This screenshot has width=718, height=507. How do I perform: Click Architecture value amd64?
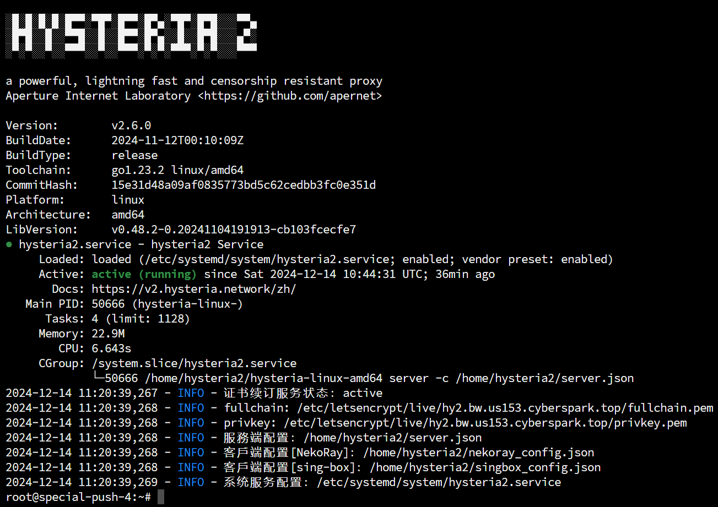(128, 215)
